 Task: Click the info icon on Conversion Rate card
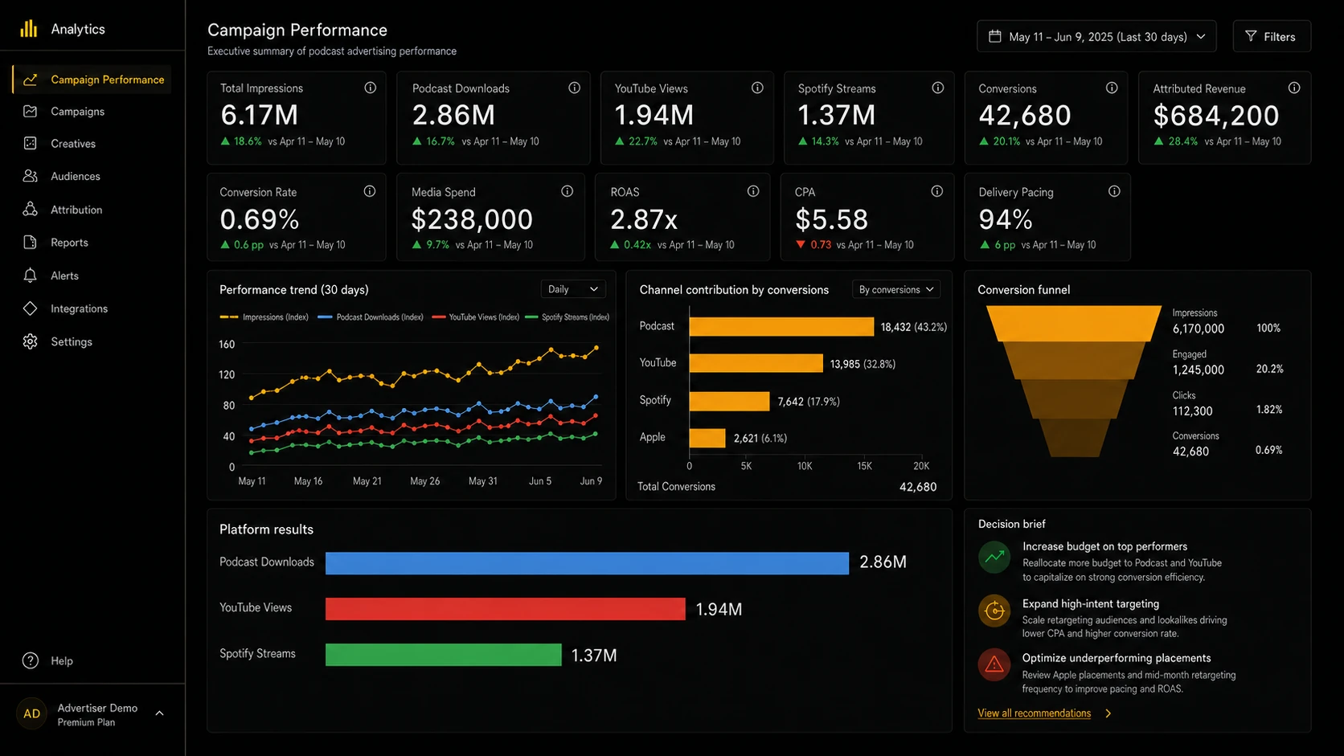369,191
